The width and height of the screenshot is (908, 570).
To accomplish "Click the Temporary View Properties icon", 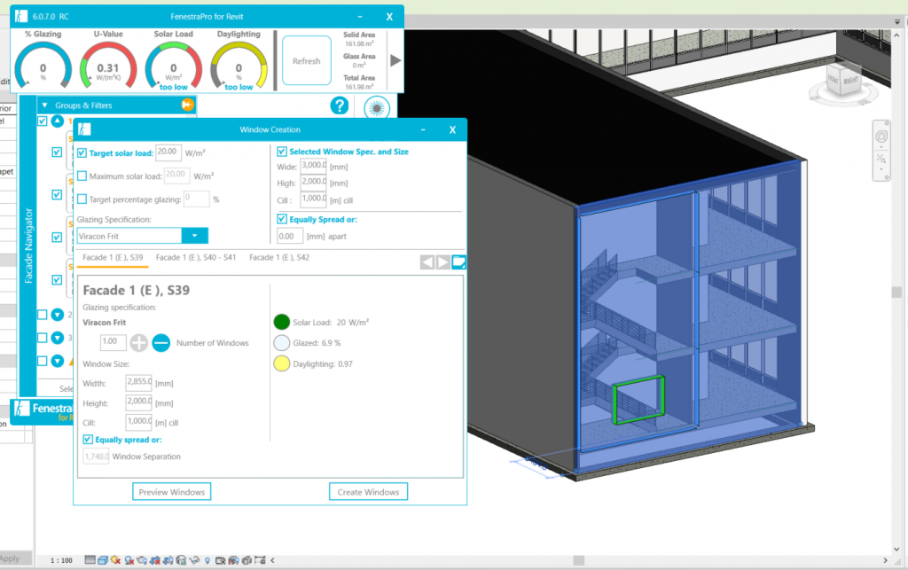I will (x=220, y=560).
